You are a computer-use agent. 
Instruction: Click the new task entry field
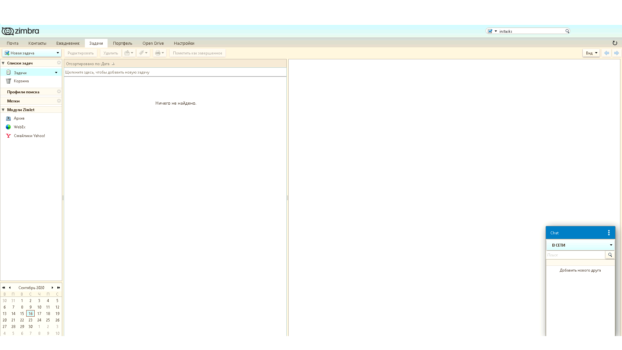pos(175,72)
